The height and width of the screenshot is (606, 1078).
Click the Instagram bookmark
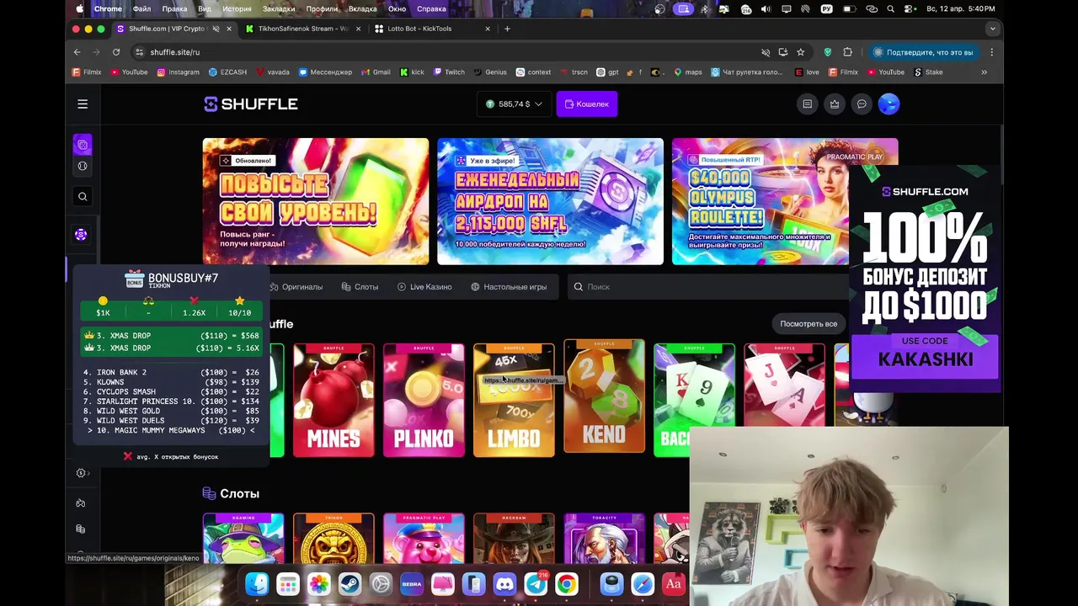point(177,72)
